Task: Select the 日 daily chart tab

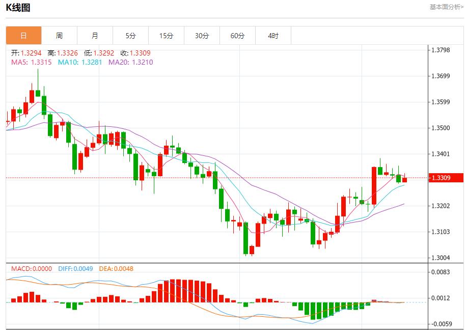Action: tap(23, 36)
